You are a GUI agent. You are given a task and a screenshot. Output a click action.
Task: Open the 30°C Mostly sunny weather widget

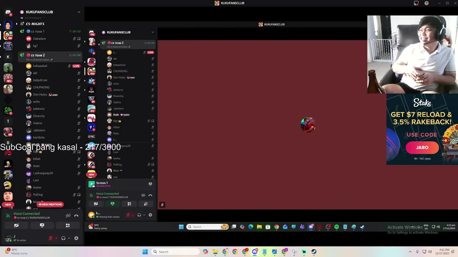16,252
